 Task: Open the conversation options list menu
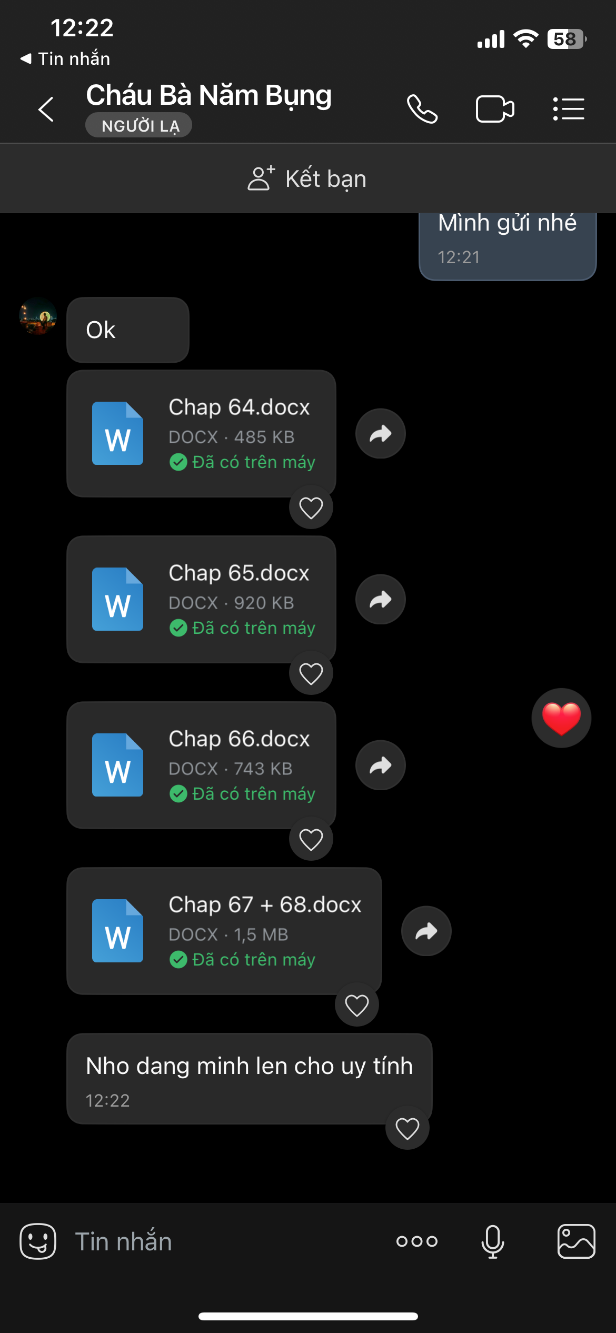coord(569,109)
